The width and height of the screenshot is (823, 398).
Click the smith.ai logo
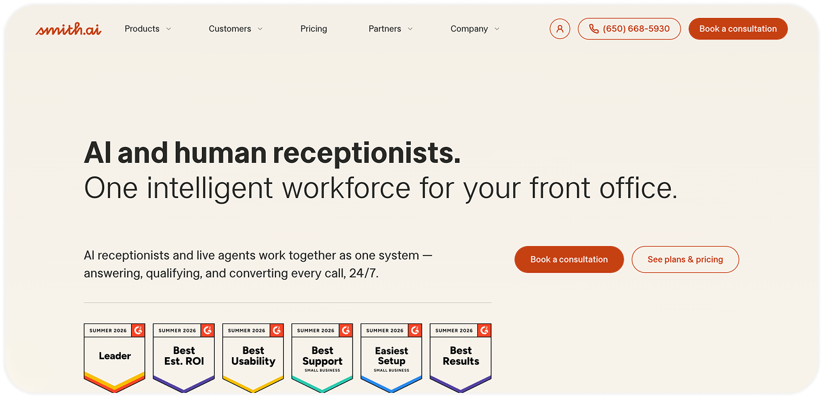68,29
